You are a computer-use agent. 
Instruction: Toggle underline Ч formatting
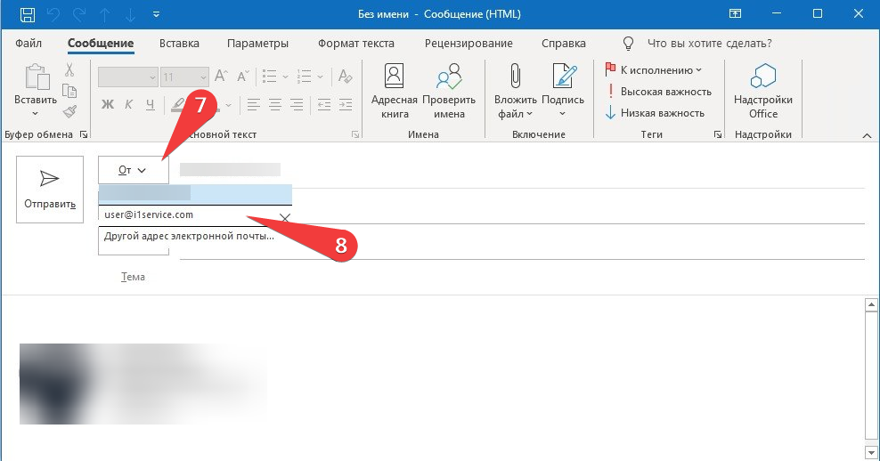150,104
